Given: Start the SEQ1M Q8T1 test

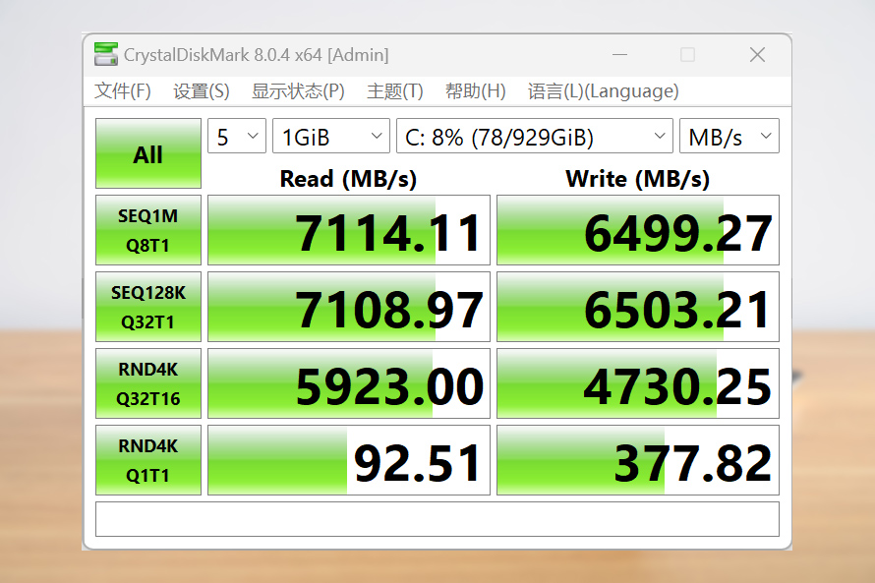Looking at the screenshot, I should (x=148, y=230).
